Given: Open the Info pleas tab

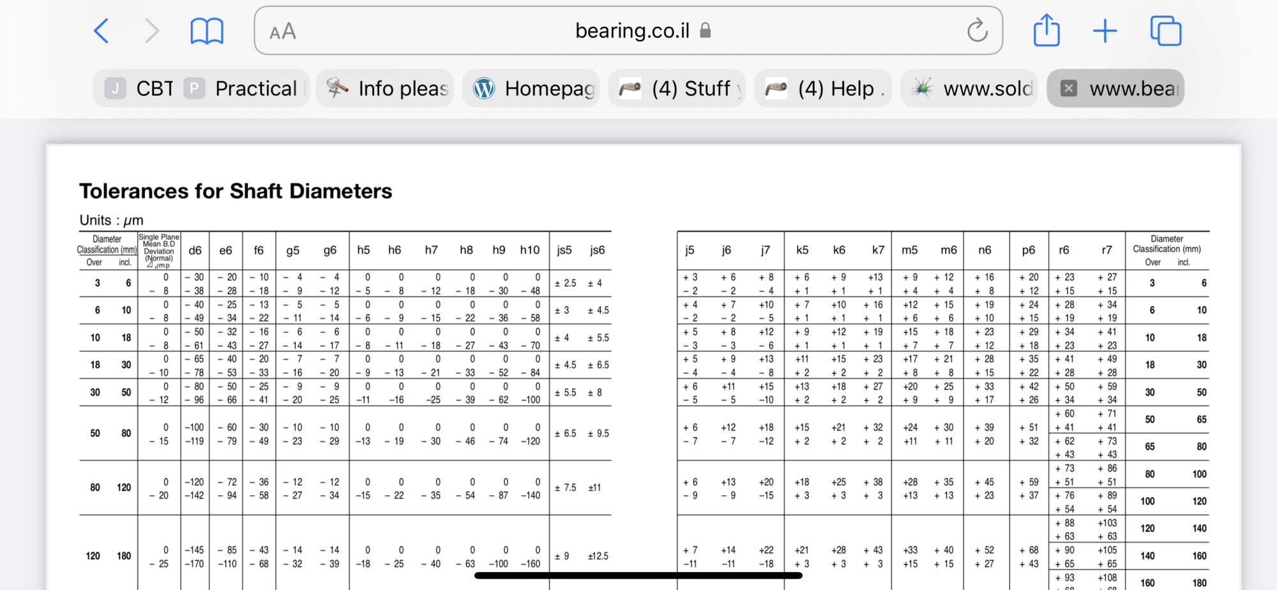Looking at the screenshot, I should coord(386,88).
